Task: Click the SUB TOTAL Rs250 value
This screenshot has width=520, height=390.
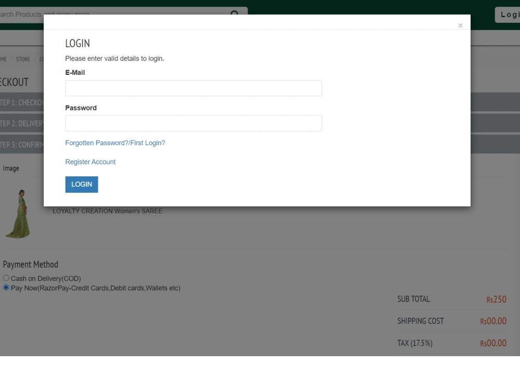Action: click(x=496, y=299)
